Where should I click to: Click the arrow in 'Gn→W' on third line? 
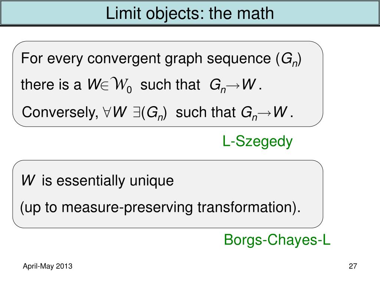265,113
